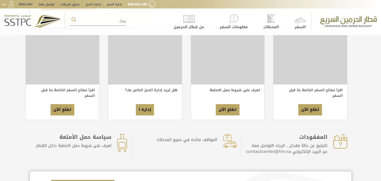Open the تعرف على شروط حمل الامتعة card title
381x181 pixels.
click(x=235, y=90)
